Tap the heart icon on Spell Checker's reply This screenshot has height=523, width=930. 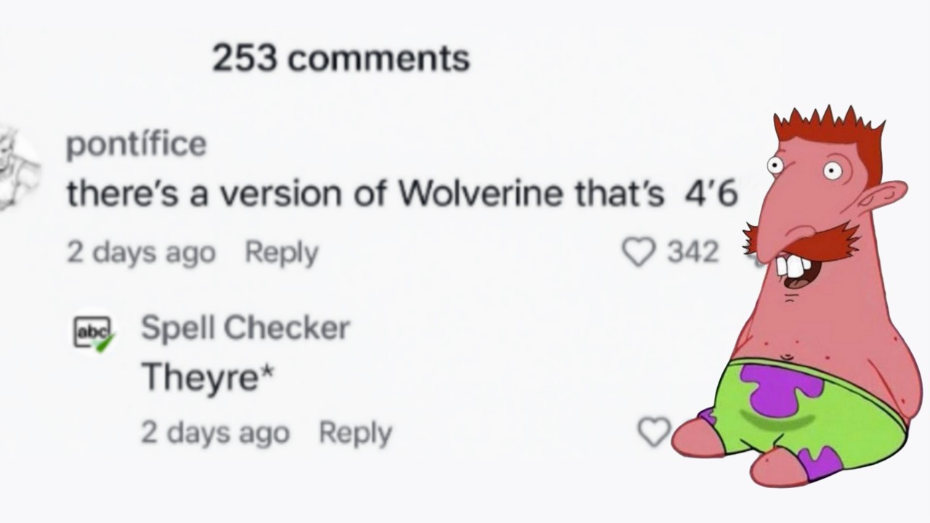(653, 431)
